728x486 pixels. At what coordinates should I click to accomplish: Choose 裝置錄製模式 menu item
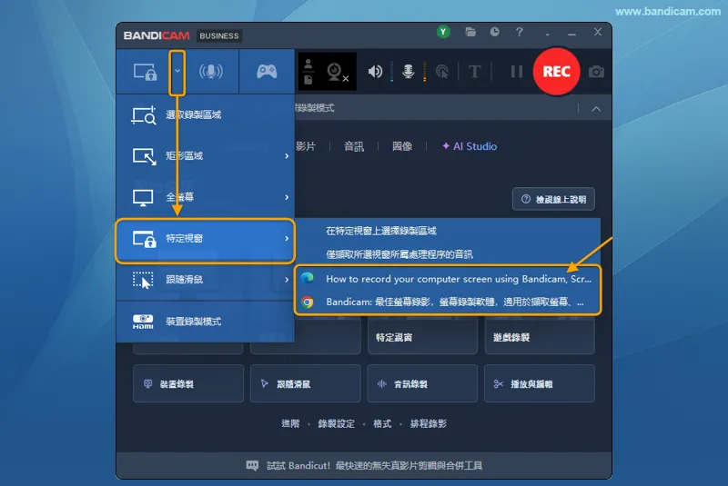click(205, 322)
